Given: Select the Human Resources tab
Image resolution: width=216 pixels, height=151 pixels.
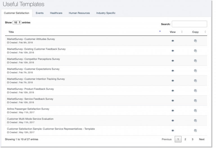Looking at the screenshot, I should coord(79,13).
